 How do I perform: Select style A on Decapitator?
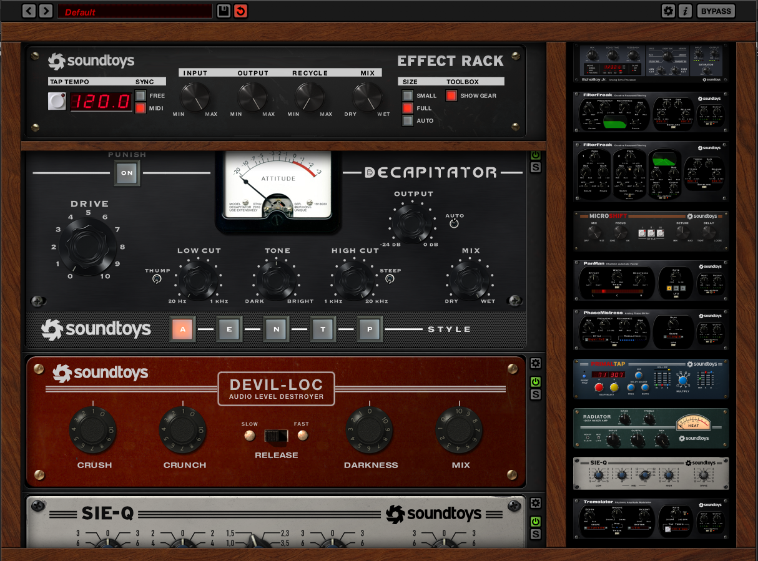[183, 329]
